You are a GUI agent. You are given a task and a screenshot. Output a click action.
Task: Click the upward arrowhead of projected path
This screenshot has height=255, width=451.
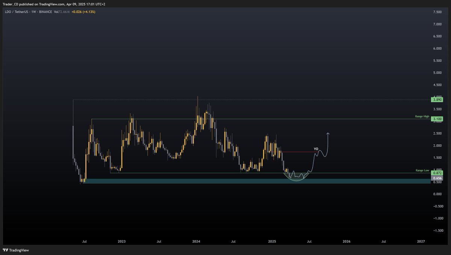[328, 134]
